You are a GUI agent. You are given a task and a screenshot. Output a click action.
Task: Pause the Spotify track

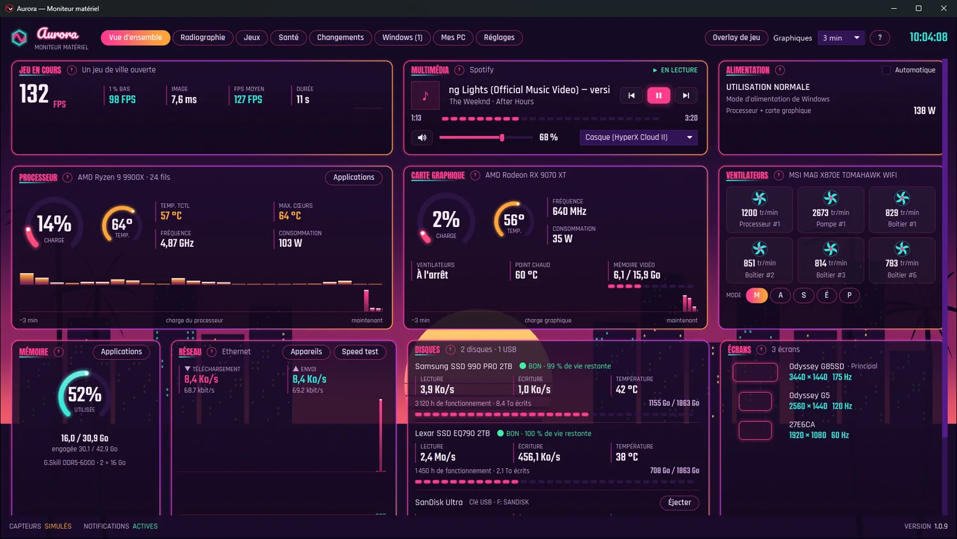(x=658, y=96)
